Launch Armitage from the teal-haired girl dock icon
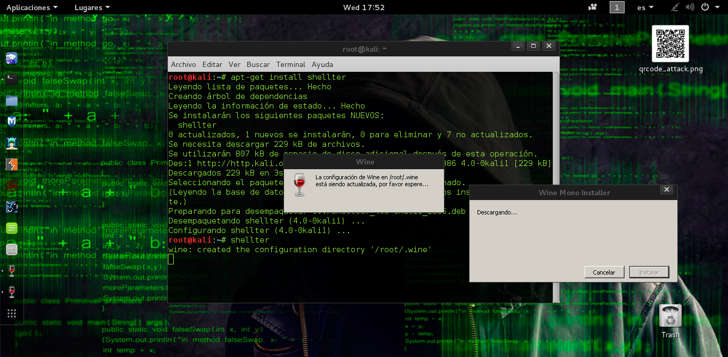This screenshot has height=357, width=728. [12, 143]
